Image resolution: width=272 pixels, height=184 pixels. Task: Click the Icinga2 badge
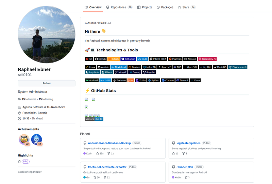(x=121, y=72)
